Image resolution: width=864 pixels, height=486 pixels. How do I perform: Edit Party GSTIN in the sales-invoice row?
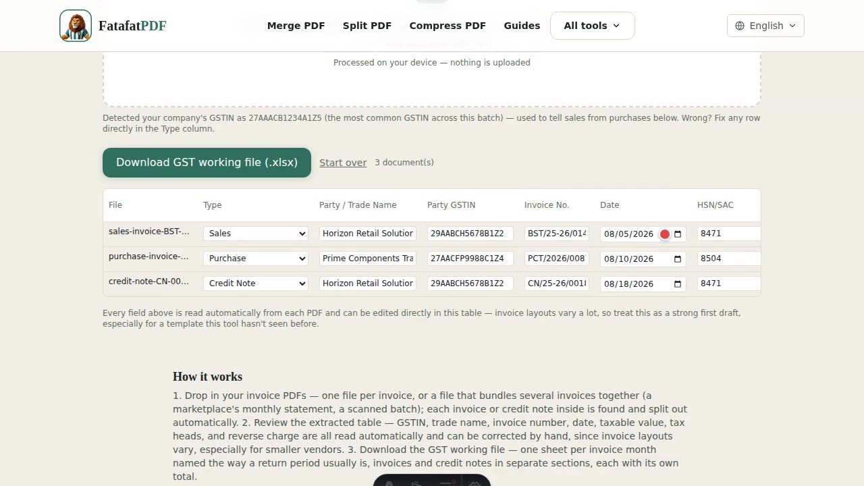[470, 234]
